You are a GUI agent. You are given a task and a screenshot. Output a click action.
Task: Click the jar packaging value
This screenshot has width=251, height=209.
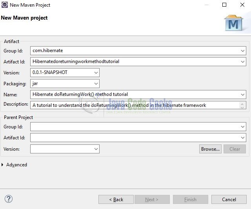tap(35, 84)
